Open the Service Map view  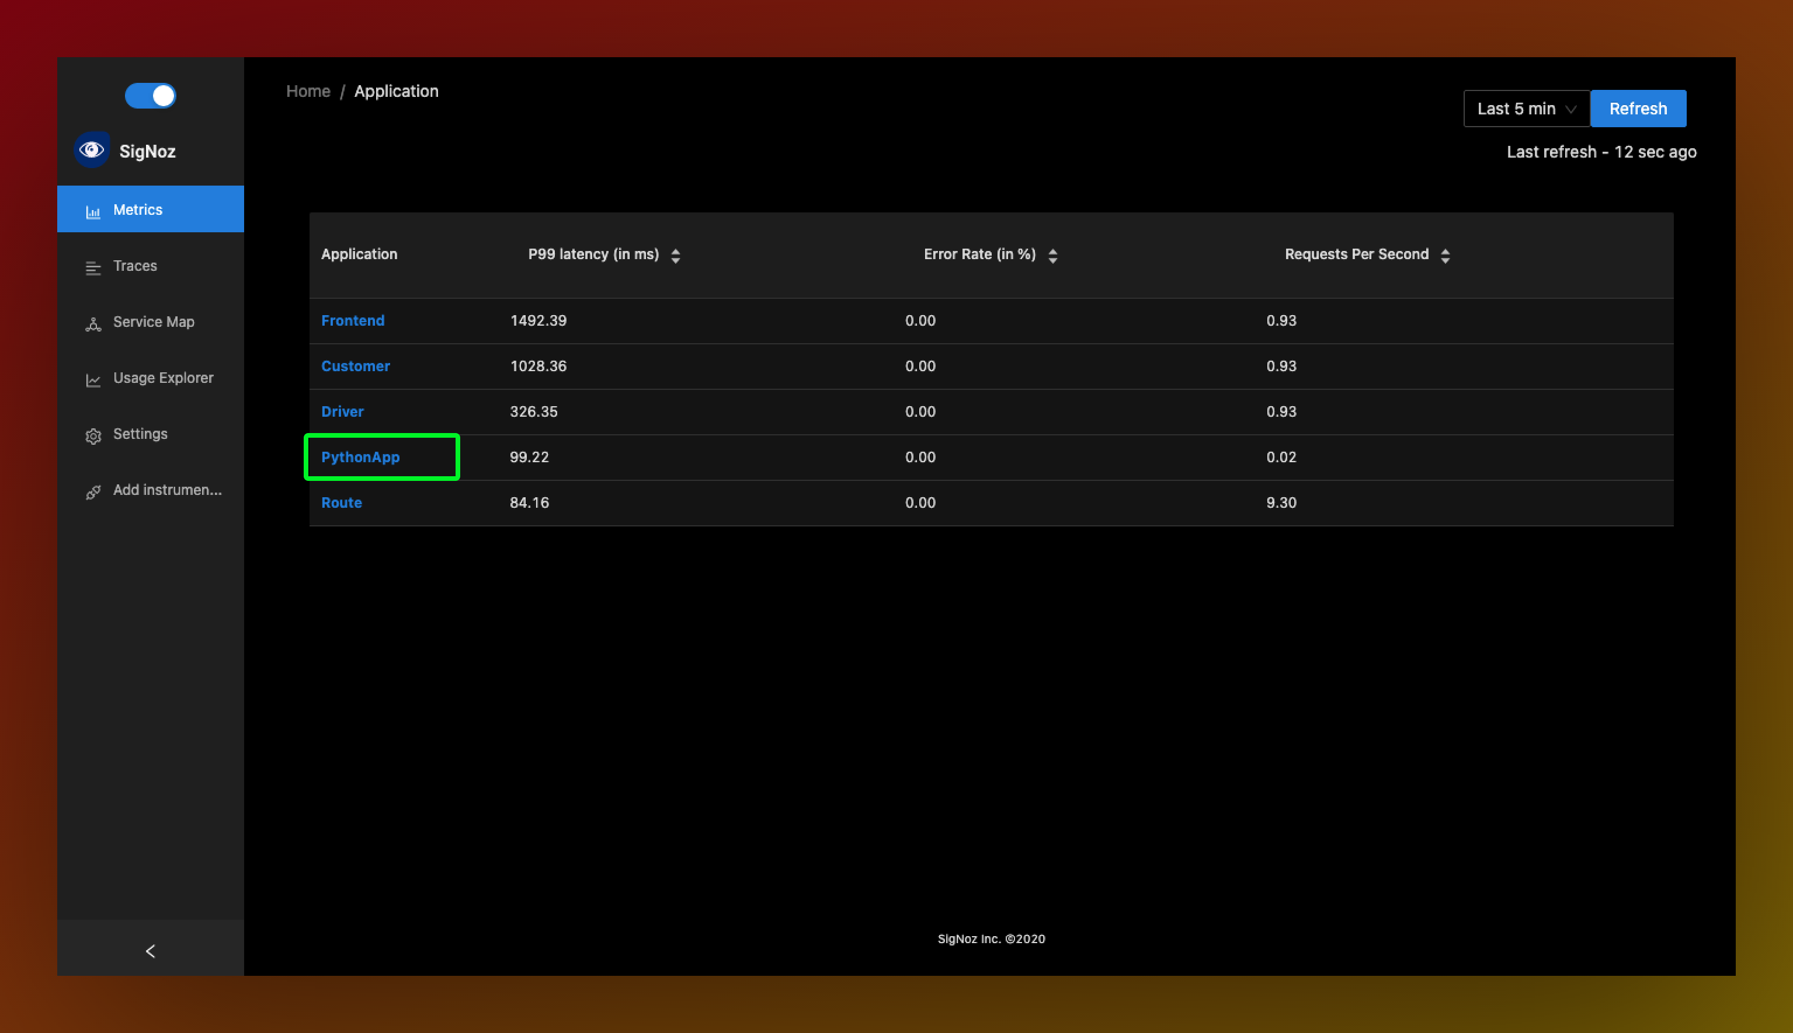click(x=154, y=322)
